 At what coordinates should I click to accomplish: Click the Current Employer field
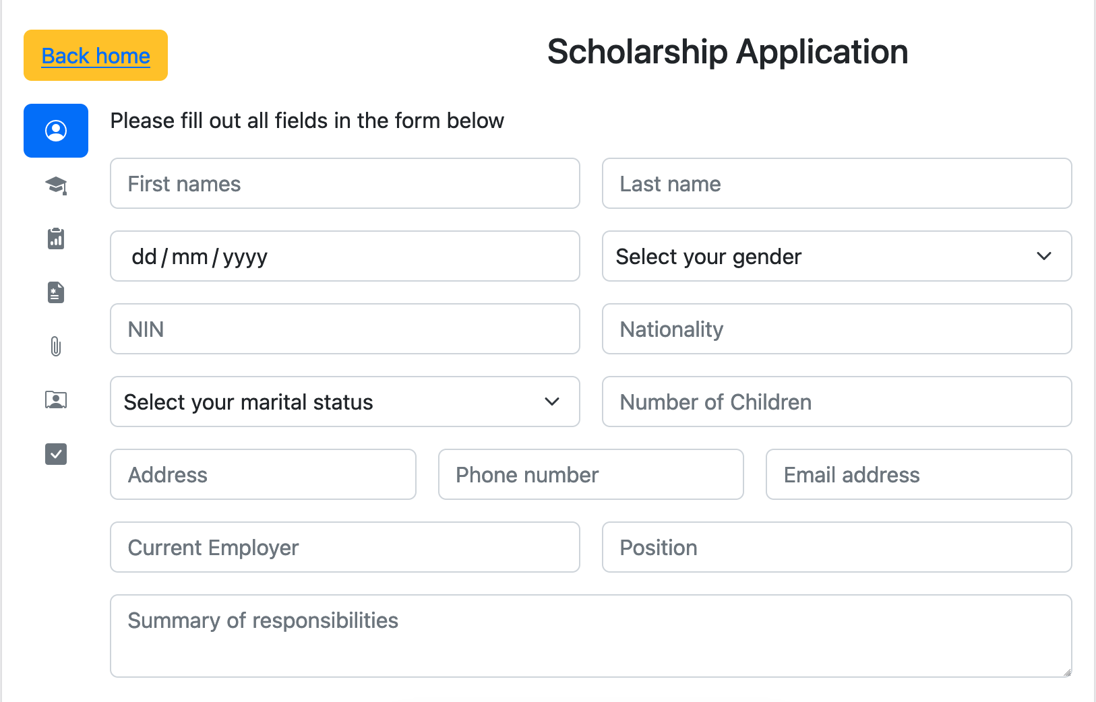point(344,547)
